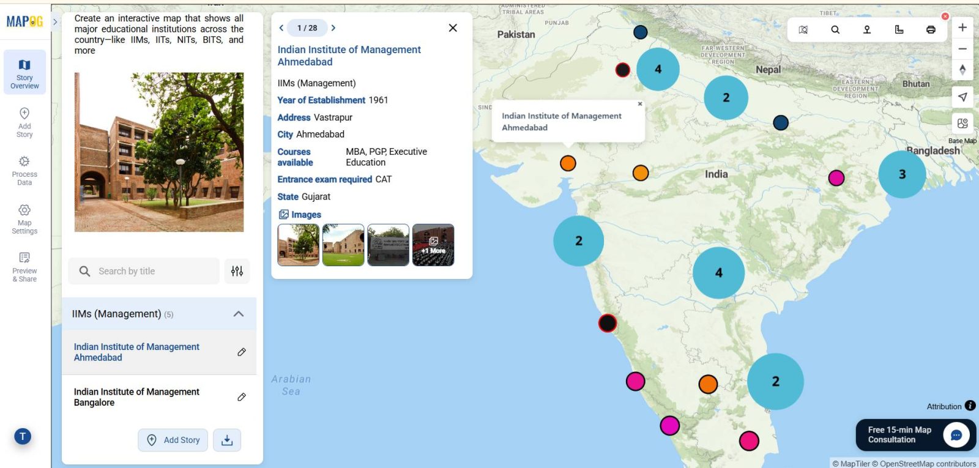Screen dimensions: 979x468
Task: Open the Process Data sidebar tab
Action: (x=24, y=170)
